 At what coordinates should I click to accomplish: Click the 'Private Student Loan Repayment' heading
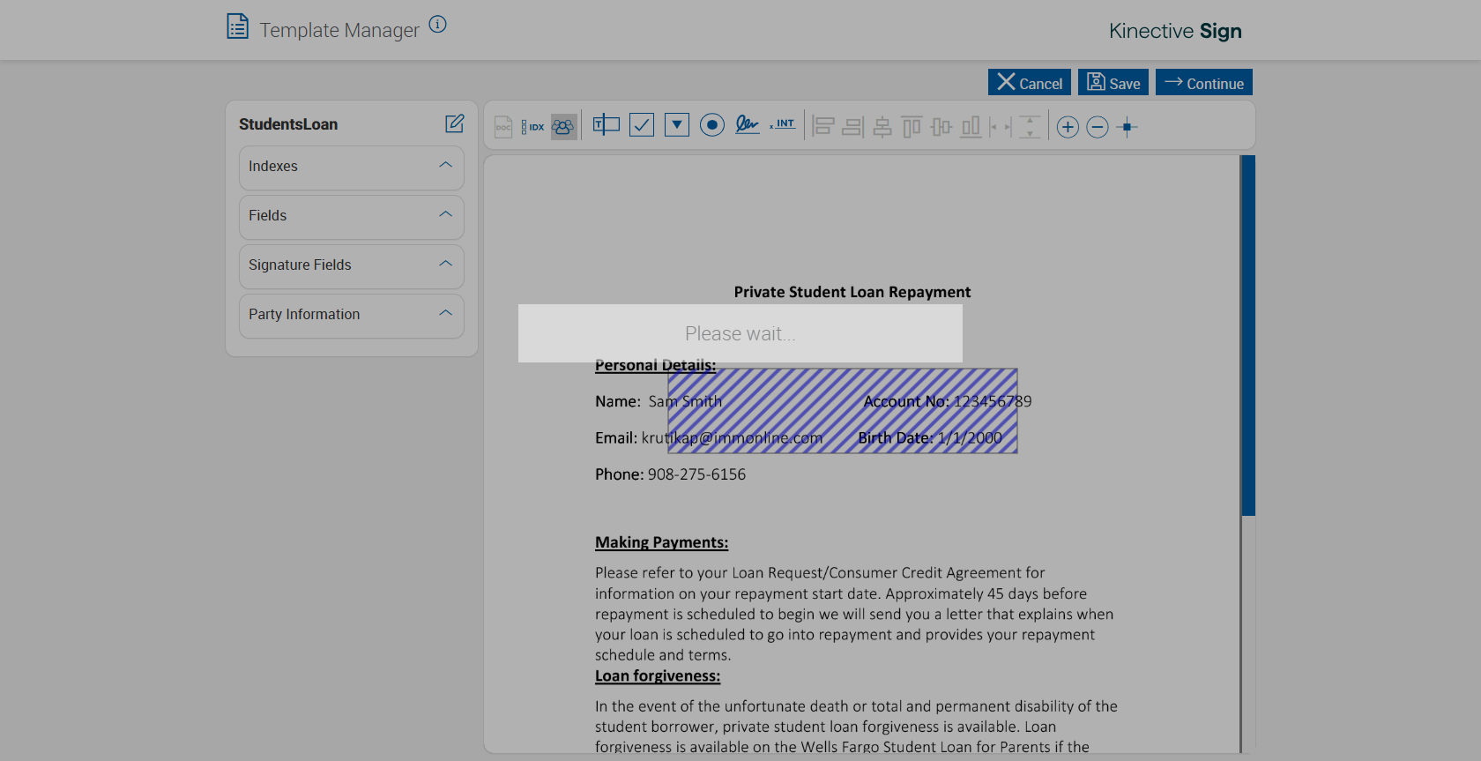[x=852, y=292]
